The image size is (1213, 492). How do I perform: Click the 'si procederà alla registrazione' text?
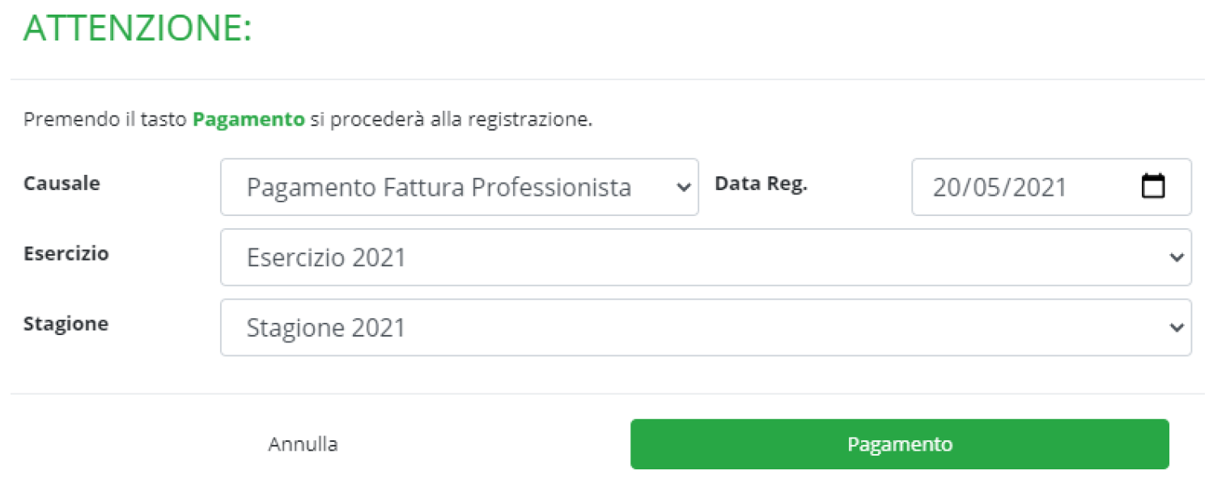point(452,121)
